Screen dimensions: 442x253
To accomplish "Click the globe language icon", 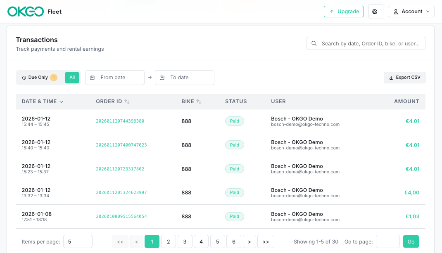I will tap(375, 12).
